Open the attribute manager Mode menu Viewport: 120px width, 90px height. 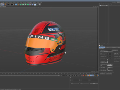pyautogui.click(x=102, y=44)
